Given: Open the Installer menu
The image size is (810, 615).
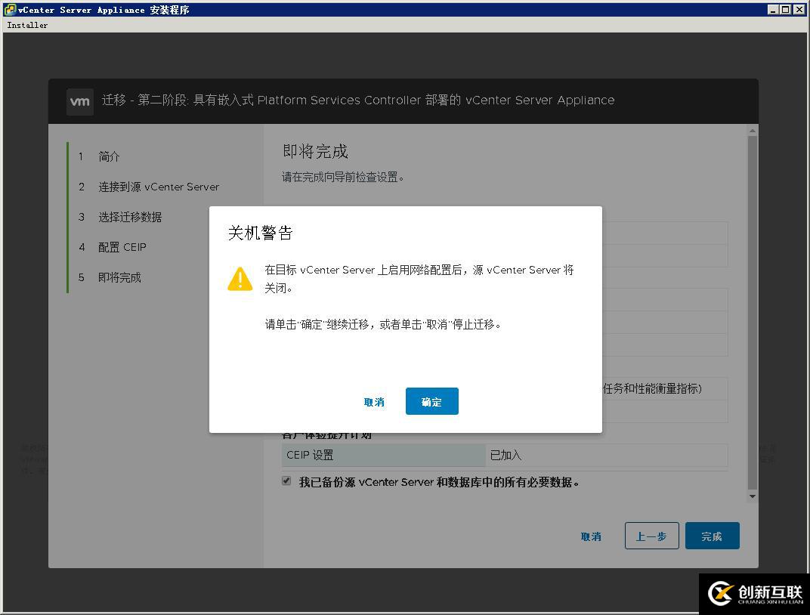Looking at the screenshot, I should coord(27,25).
